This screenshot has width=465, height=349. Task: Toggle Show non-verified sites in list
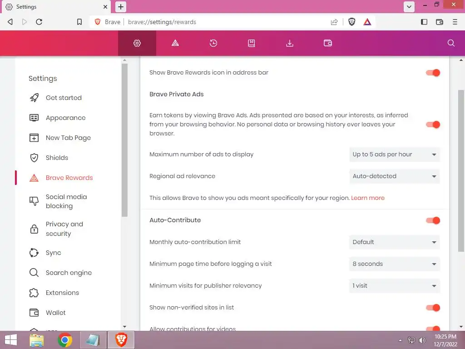(433, 308)
